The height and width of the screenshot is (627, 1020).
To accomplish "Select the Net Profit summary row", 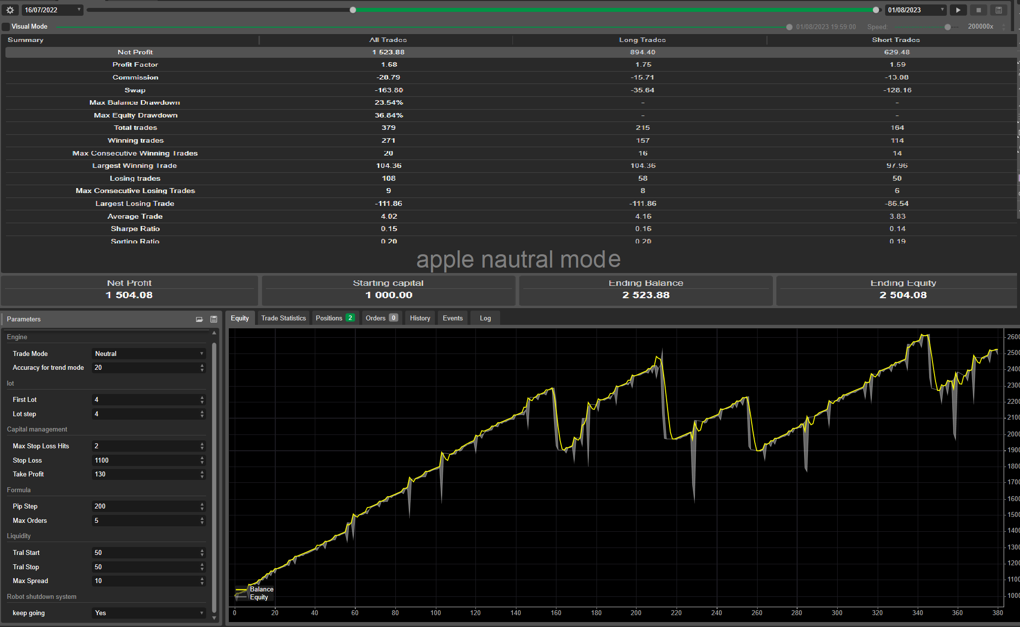I will pyautogui.click(x=511, y=52).
